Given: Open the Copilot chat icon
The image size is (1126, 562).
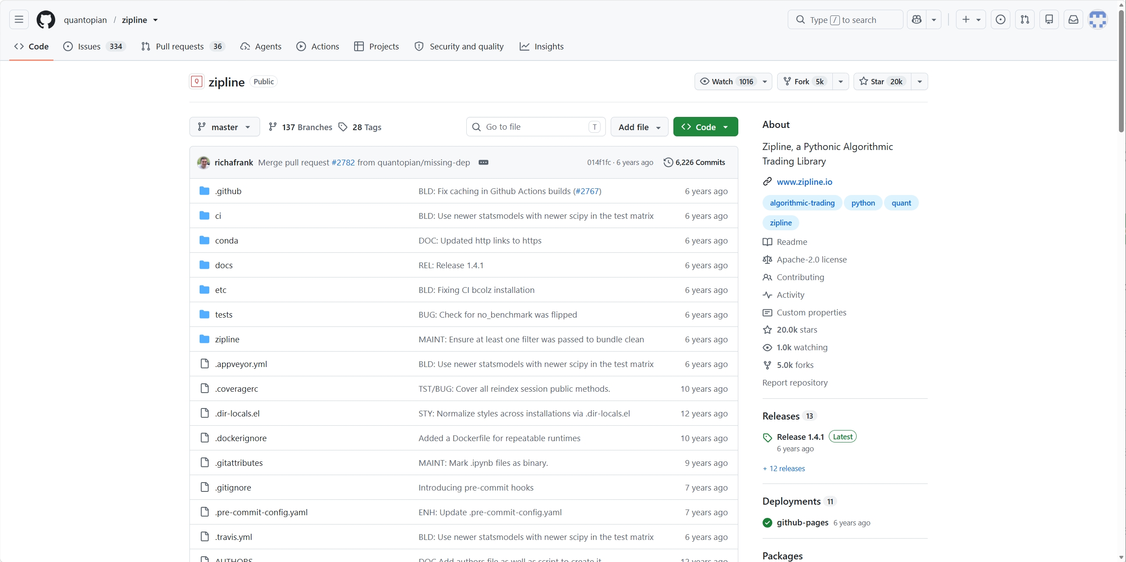Looking at the screenshot, I should (917, 19).
